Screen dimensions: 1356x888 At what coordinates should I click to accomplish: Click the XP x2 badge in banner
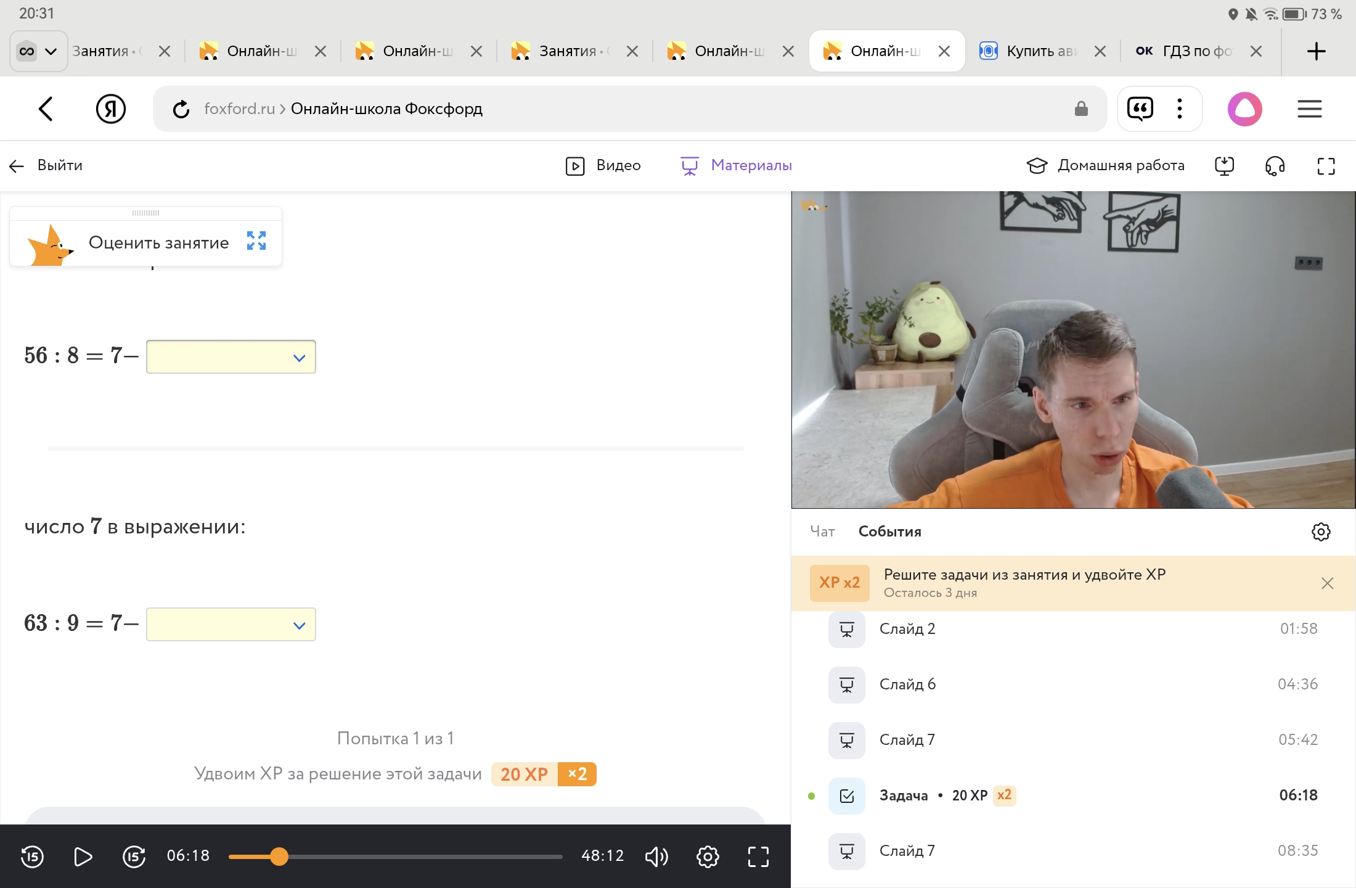click(x=839, y=583)
